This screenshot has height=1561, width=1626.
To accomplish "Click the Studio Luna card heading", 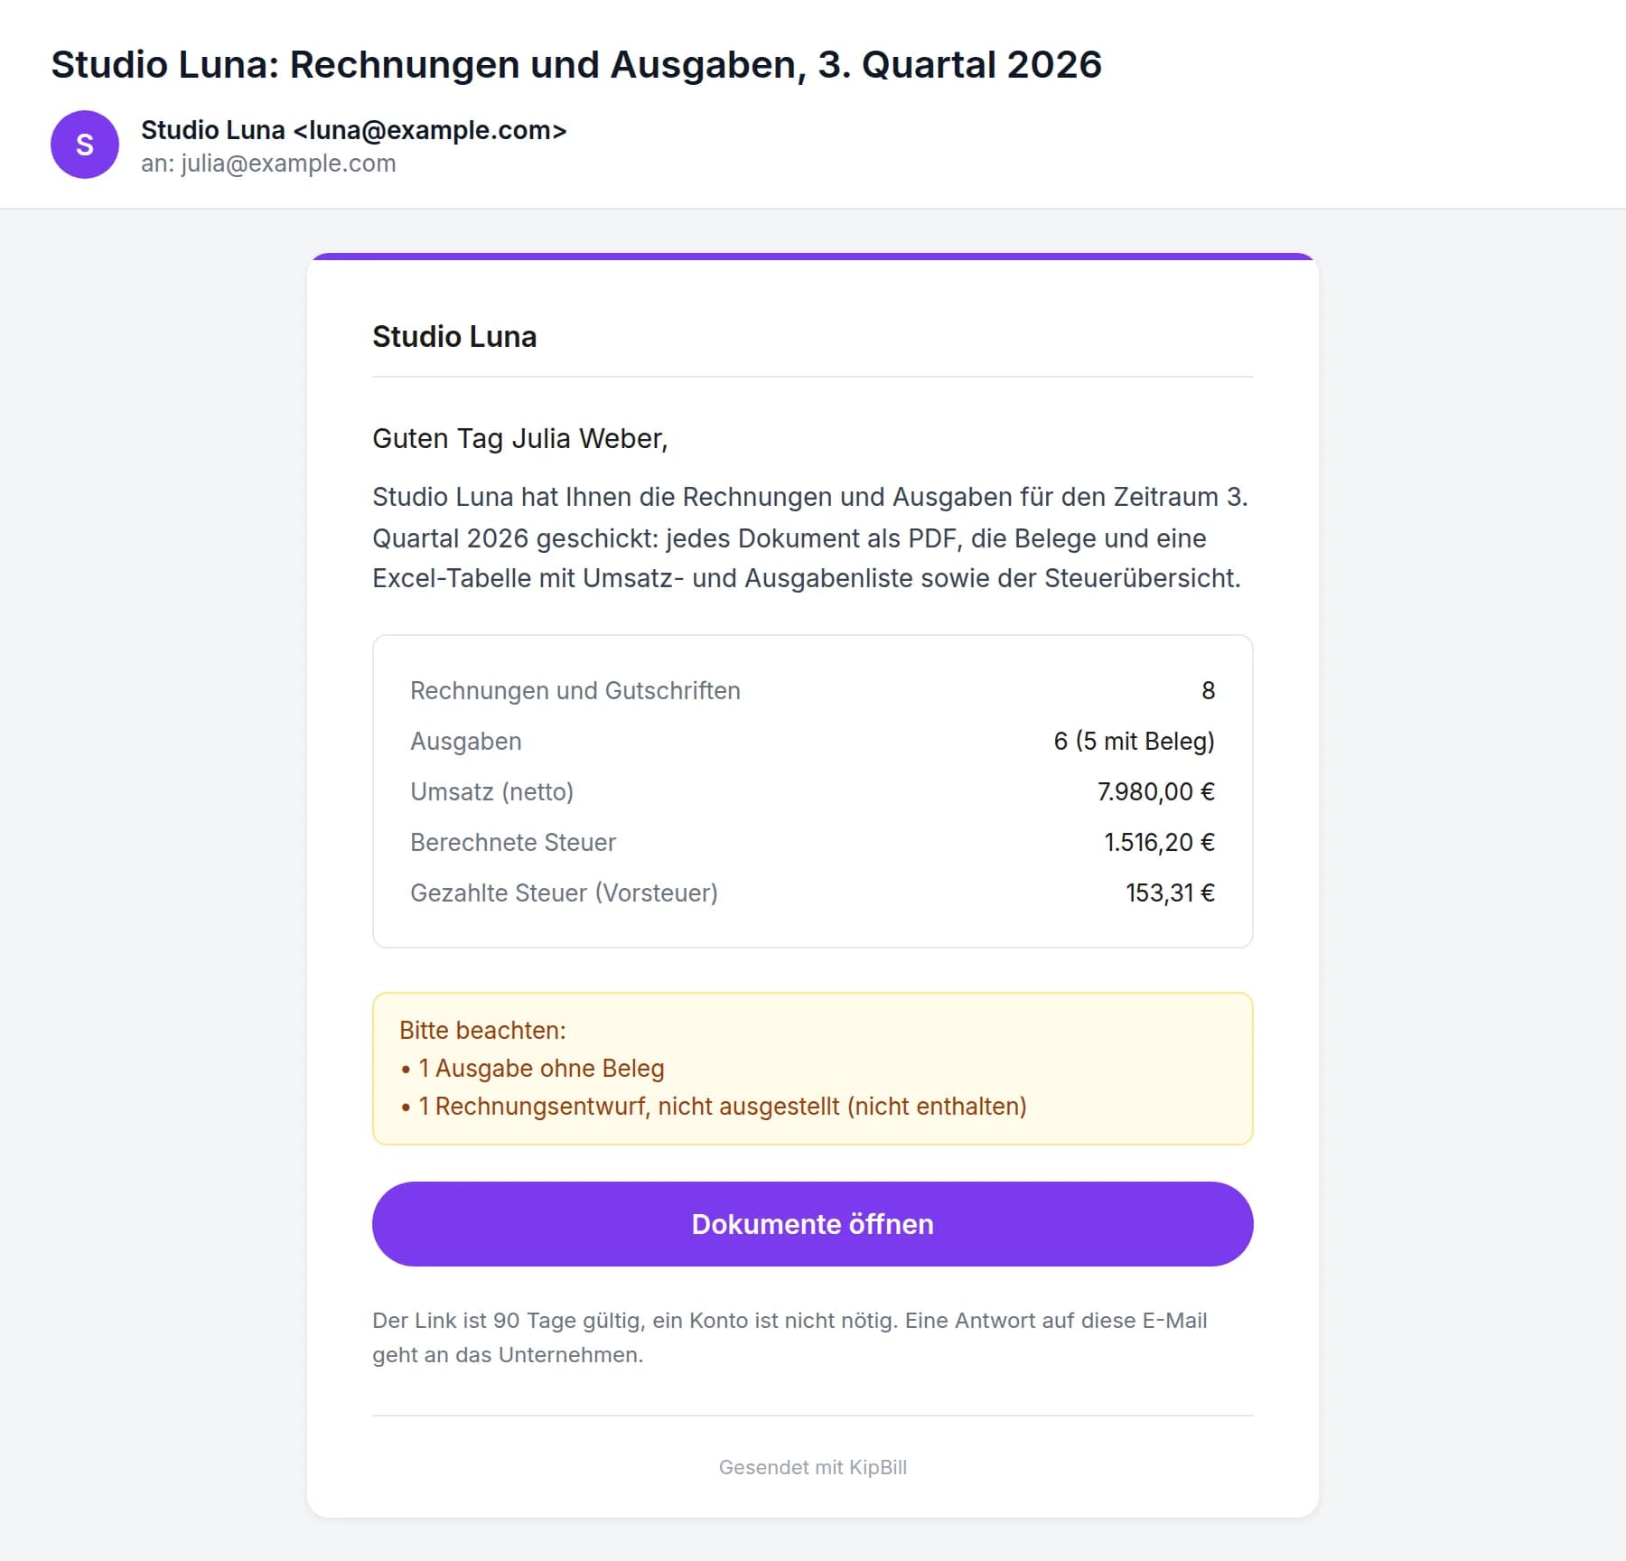I will (454, 336).
